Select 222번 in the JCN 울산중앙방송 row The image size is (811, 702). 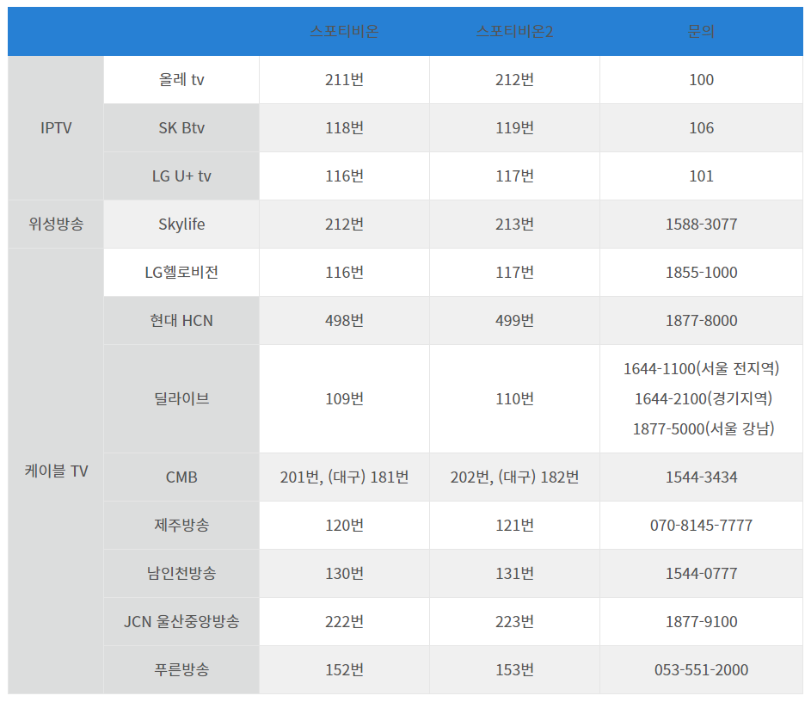click(x=344, y=621)
